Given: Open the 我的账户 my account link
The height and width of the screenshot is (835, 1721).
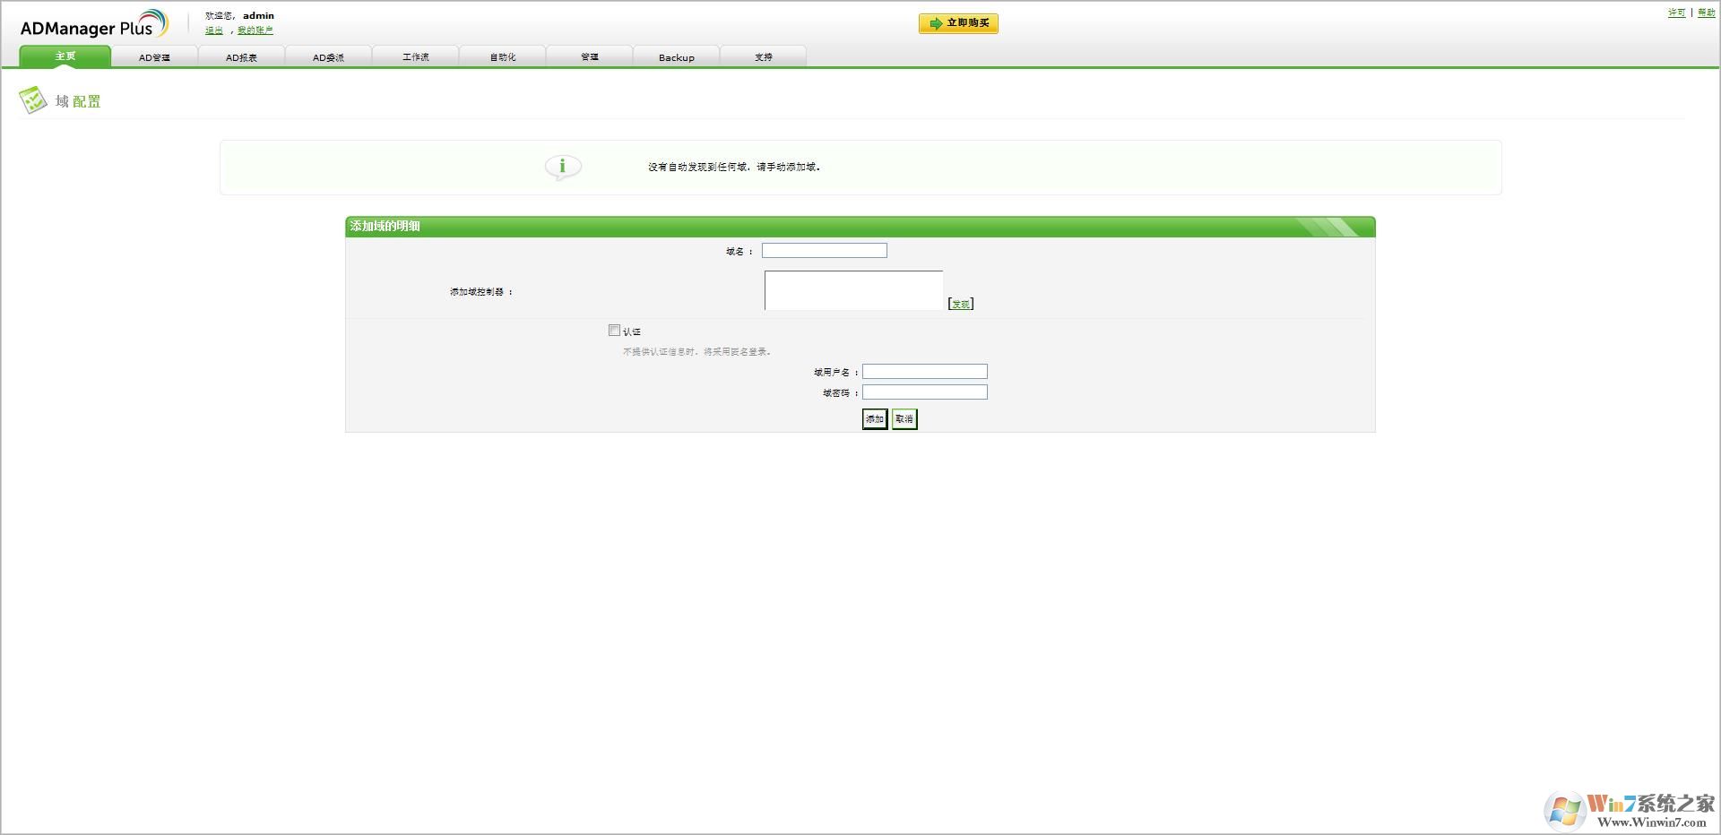Looking at the screenshot, I should point(255,30).
